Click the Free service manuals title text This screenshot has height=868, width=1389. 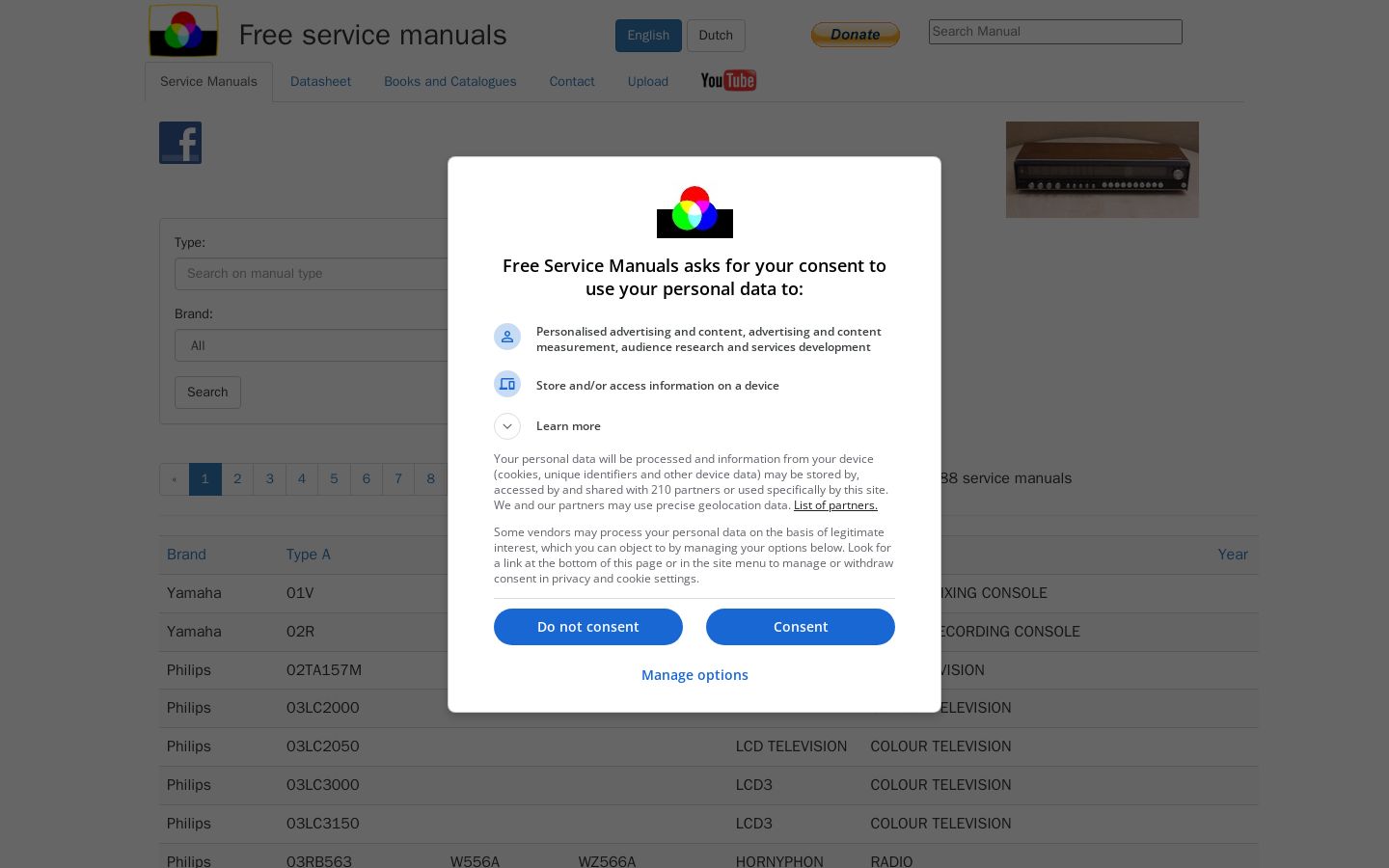click(373, 35)
